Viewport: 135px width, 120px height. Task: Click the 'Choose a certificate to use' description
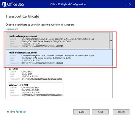pos(40,25)
